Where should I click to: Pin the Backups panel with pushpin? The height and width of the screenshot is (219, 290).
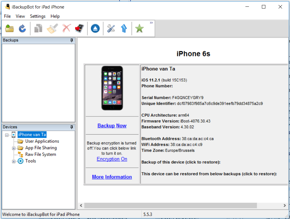click(72, 40)
